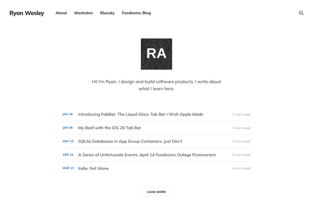313x208 pixels.
Task: Go to the Ryan Wesley site title
Action: click(x=27, y=13)
